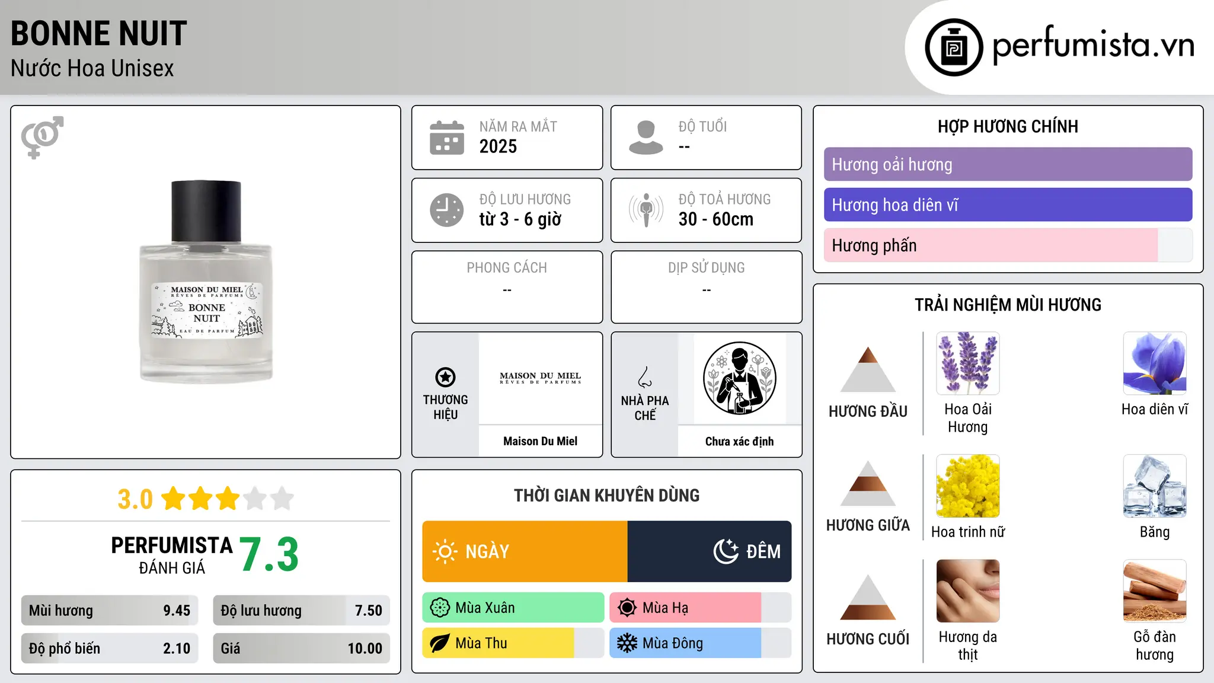
Task: Click the Hương giữa pyramid icon
Action: pyautogui.click(x=868, y=483)
